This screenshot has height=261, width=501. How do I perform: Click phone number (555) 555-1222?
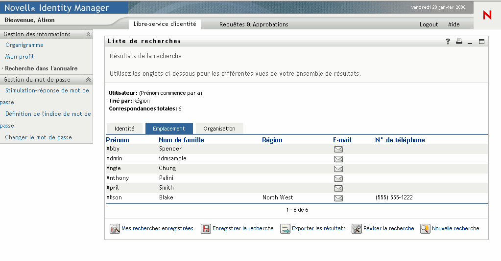394,197
